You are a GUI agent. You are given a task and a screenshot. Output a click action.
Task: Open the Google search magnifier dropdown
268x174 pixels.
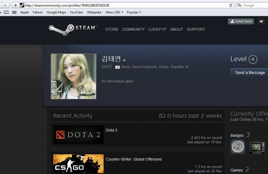pos(240,5)
